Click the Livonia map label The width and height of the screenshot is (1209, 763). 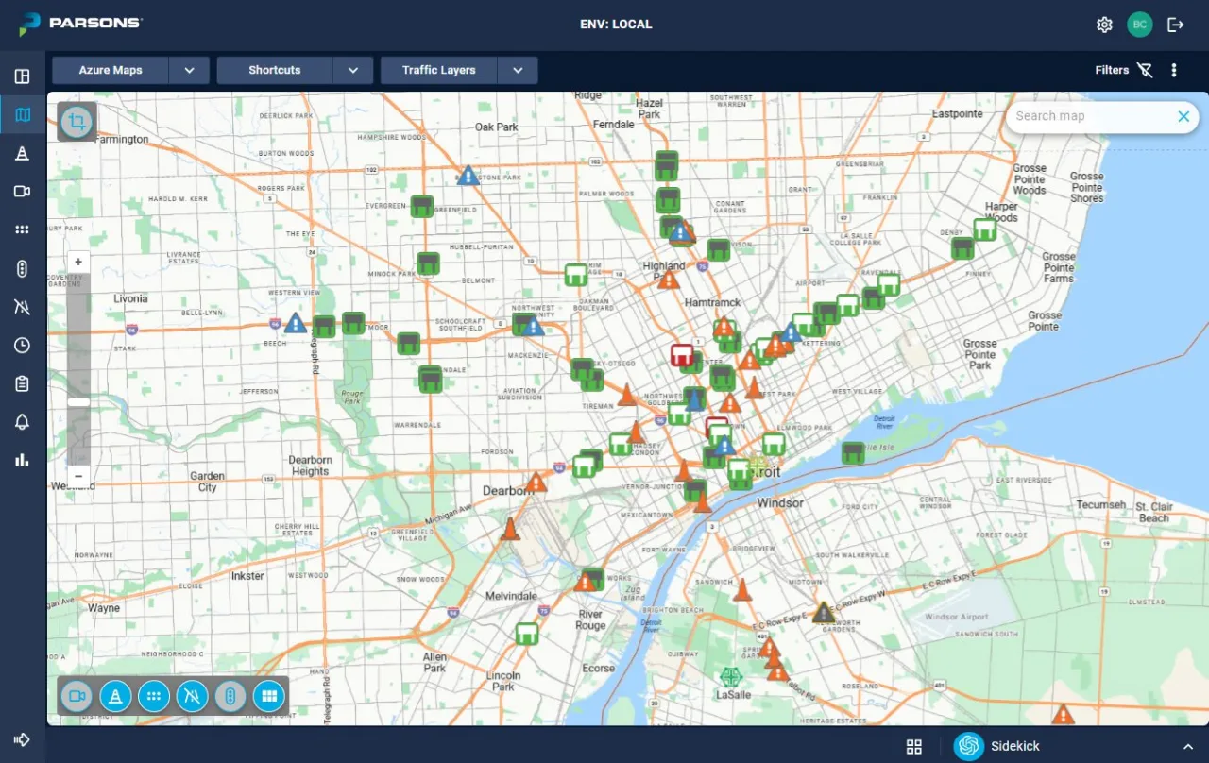(130, 298)
